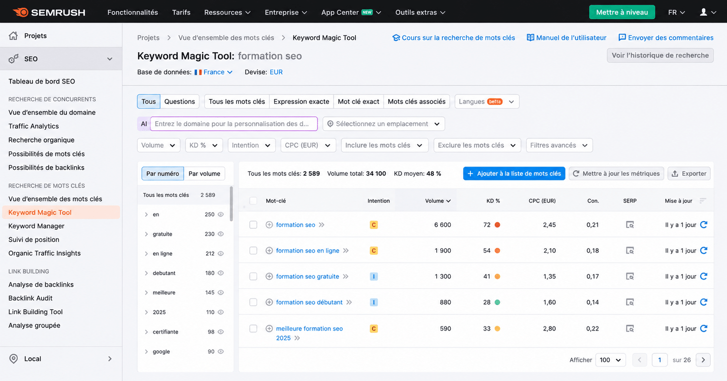Open SERP view for meilleure formation seo 2025
The height and width of the screenshot is (381, 727).
630,329
